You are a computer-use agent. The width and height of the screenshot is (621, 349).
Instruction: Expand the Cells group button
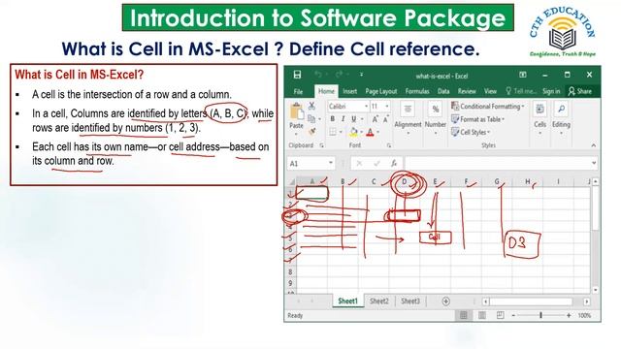(539, 118)
